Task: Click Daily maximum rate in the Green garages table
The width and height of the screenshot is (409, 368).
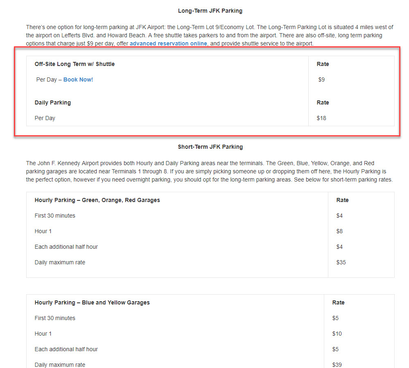Action: 60,262
